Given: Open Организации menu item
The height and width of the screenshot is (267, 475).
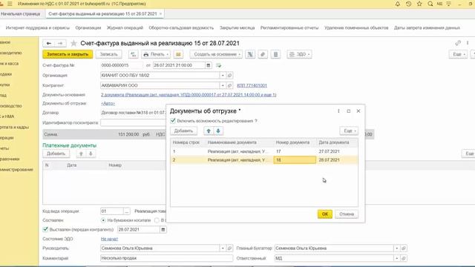Looking at the screenshot, I should pos(88,27).
